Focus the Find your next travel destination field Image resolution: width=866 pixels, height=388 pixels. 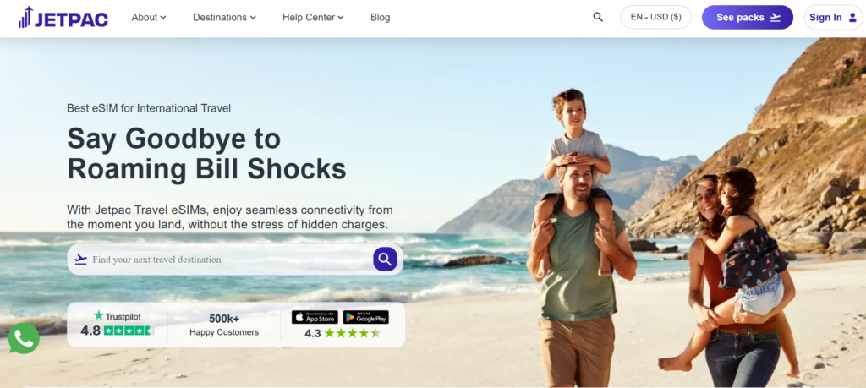[231, 260]
